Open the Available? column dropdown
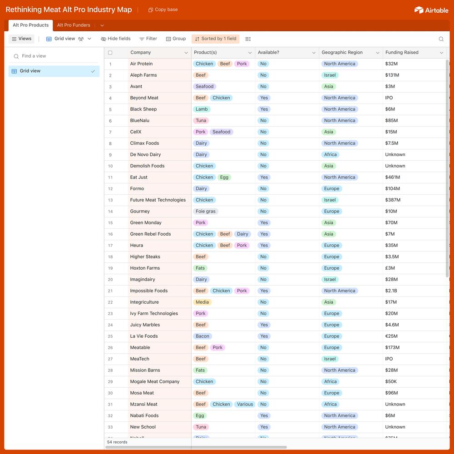The width and height of the screenshot is (454, 454). tap(314, 53)
